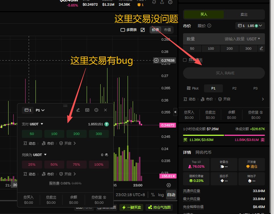The image size is (274, 214).
Task: Click the notification bell icon in header
Action: 154,2
